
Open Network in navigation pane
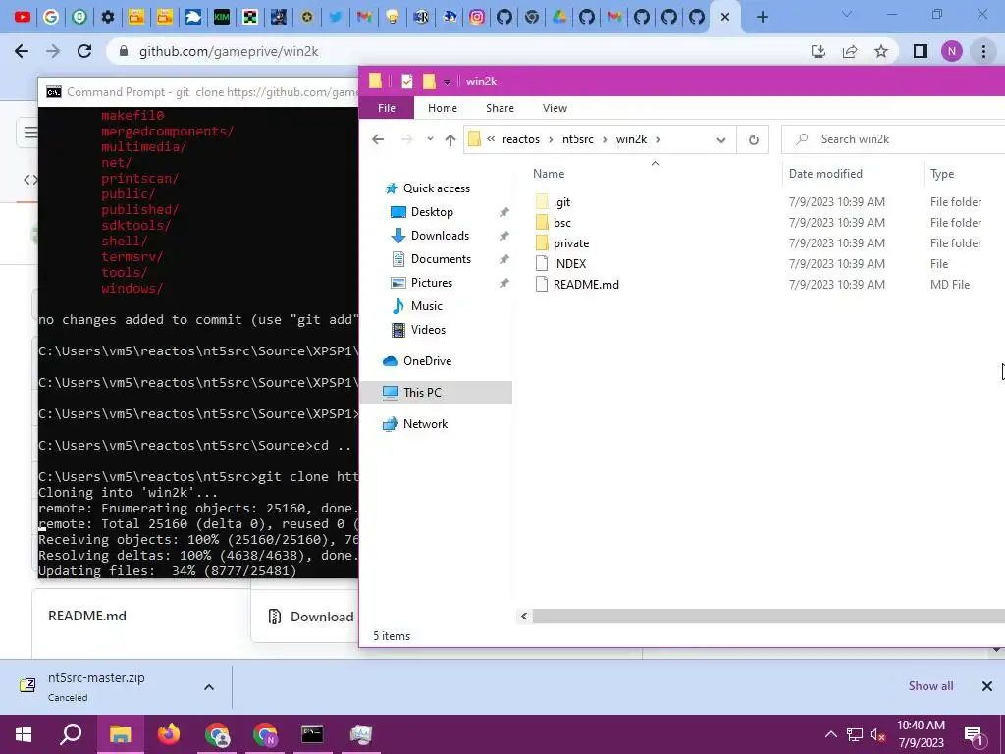point(425,424)
